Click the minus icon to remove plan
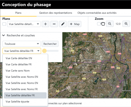The width and height of the screenshot is (131, 107). click(54, 24)
